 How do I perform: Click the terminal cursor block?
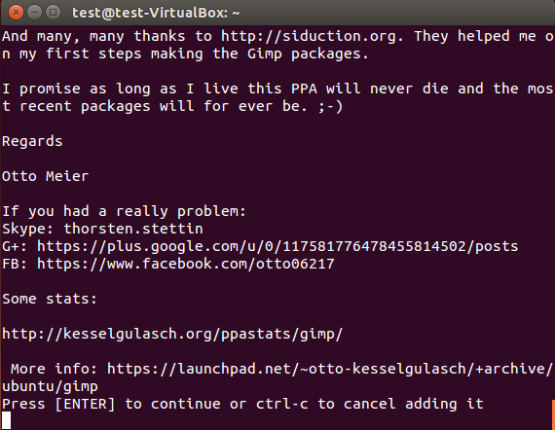7,420
